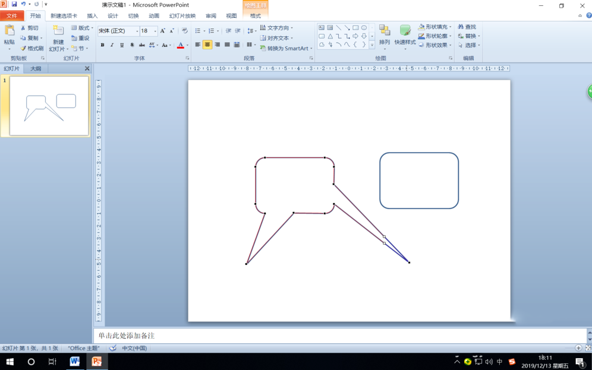Select the Format Painter (格式刷) tool
This screenshot has width=592, height=370.
click(32, 48)
